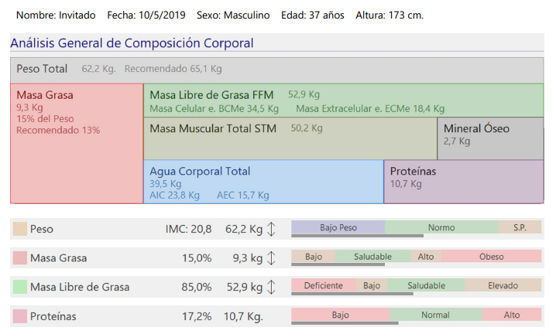Viewport: 556px width, 334px height.
Task: Click the pink Masa Grasa legend swatch
Action: [x=20, y=258]
